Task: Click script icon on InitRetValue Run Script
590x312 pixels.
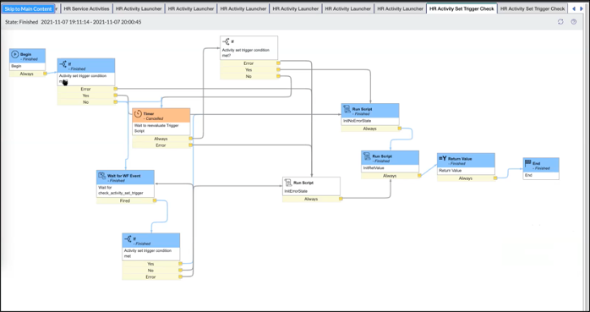Action: point(367,156)
